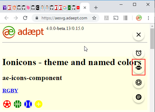View site security info via the lock icon
The height and width of the screenshot is (112, 155).
pyautogui.click(x=37, y=18)
